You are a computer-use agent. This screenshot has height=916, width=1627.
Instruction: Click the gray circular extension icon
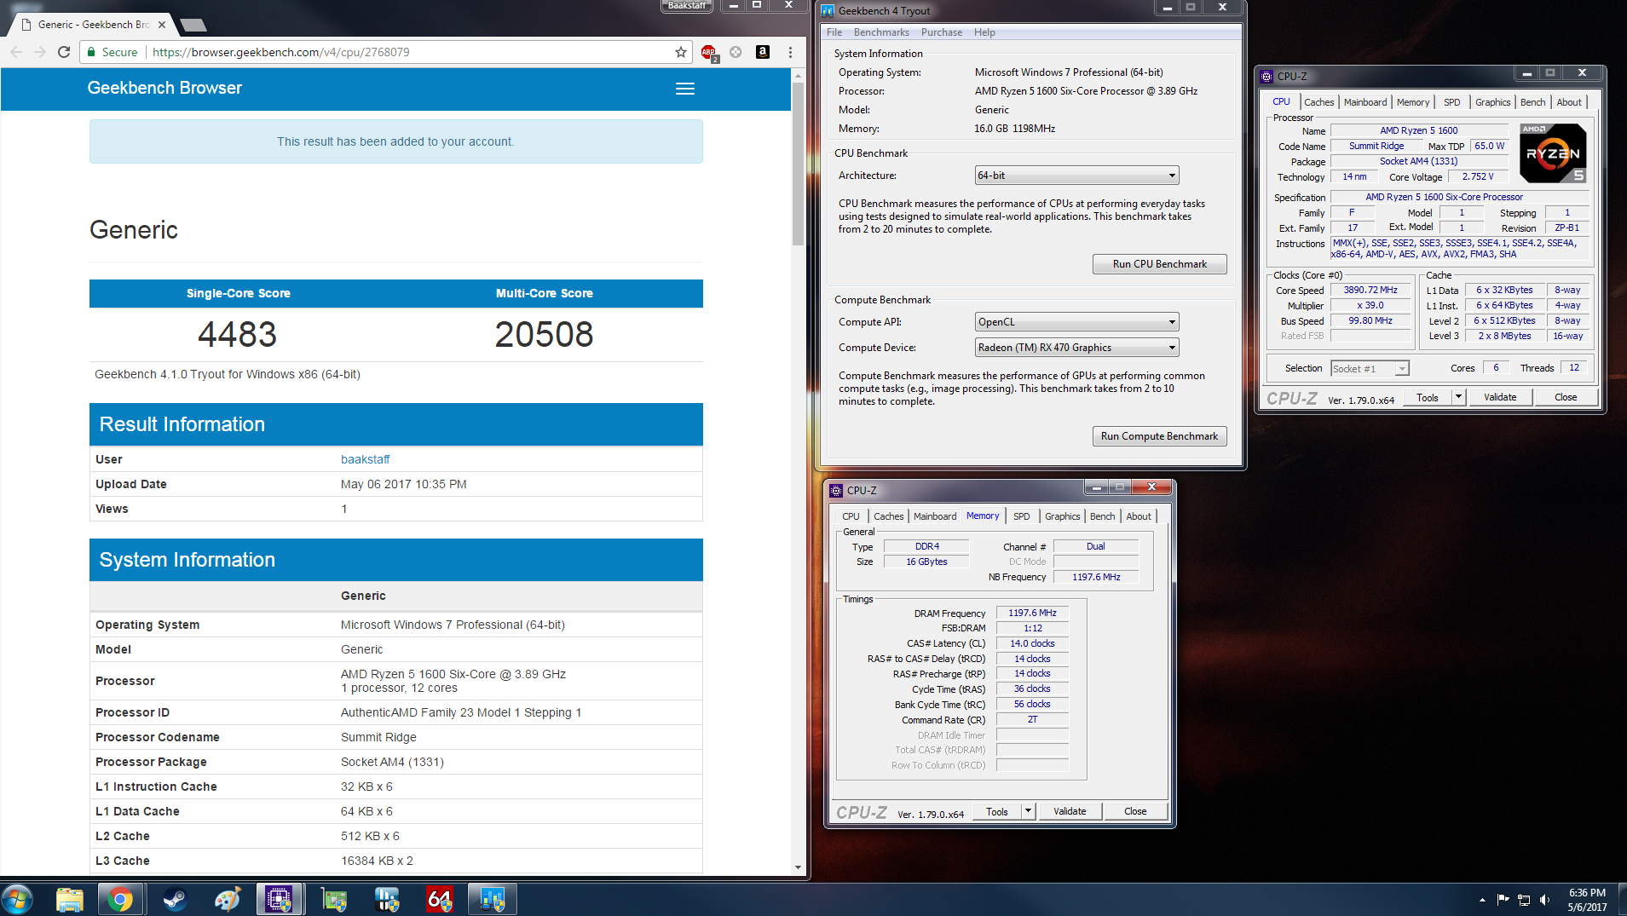pyautogui.click(x=736, y=52)
